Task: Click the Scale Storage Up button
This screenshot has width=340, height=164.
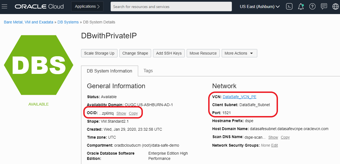Action: pos(99,53)
